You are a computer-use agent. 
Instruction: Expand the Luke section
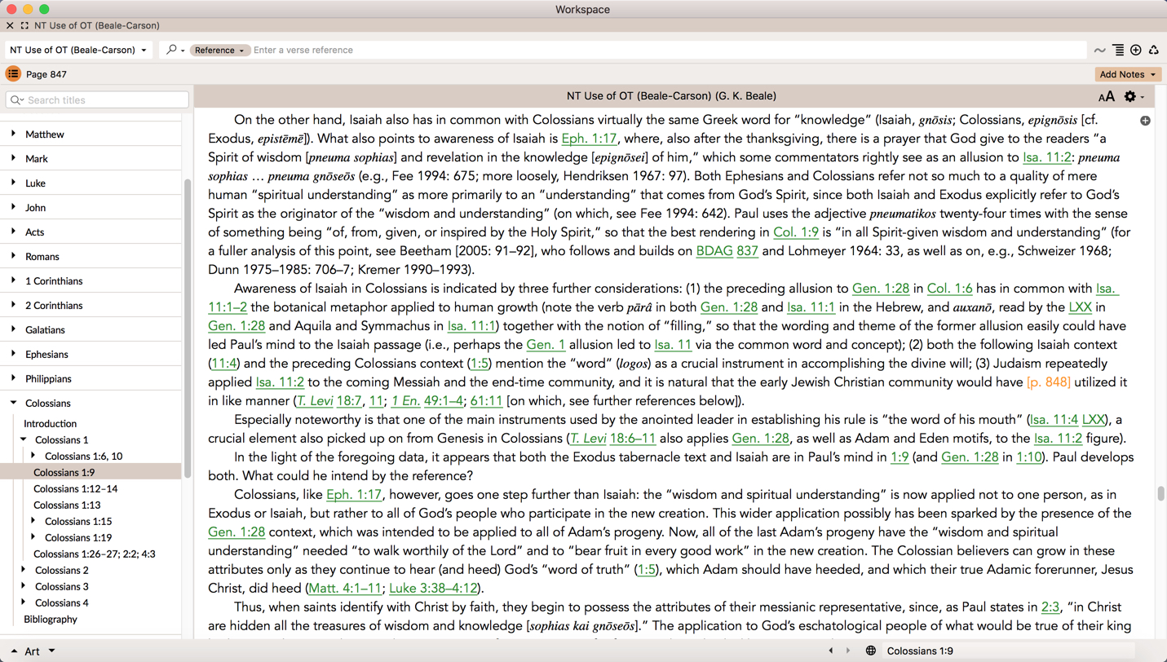(13, 183)
